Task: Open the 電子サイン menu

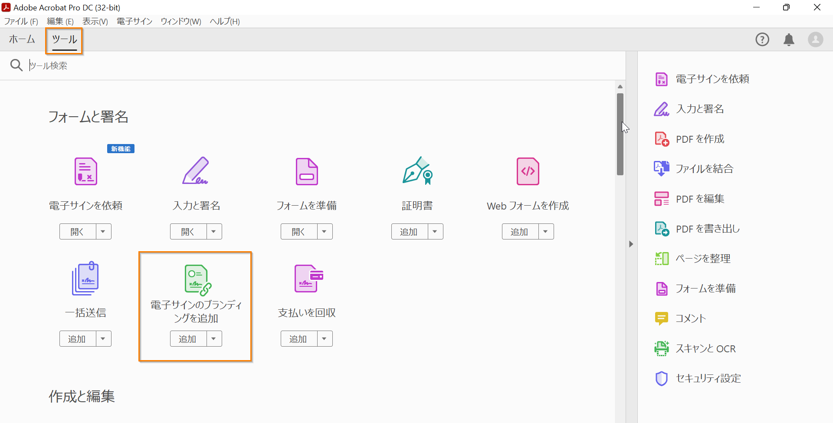Action: tap(134, 21)
